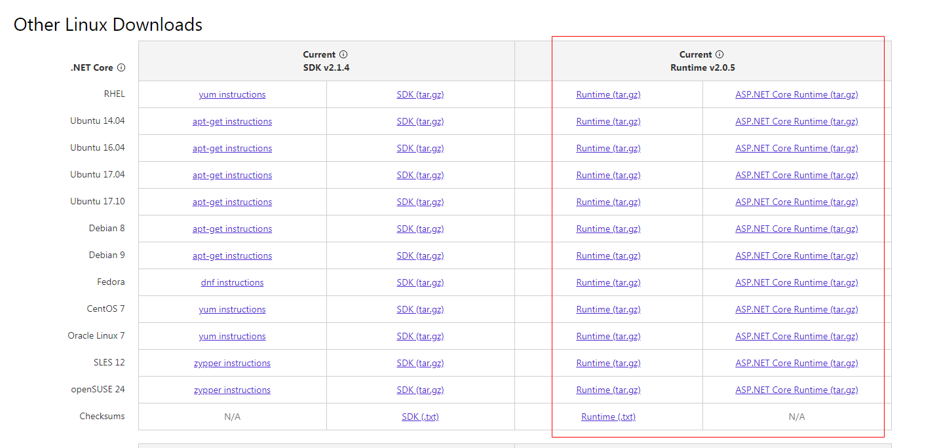Download SDK (tar.gz) for CentOS 7
Viewport: 939px width, 448px height.
421,309
